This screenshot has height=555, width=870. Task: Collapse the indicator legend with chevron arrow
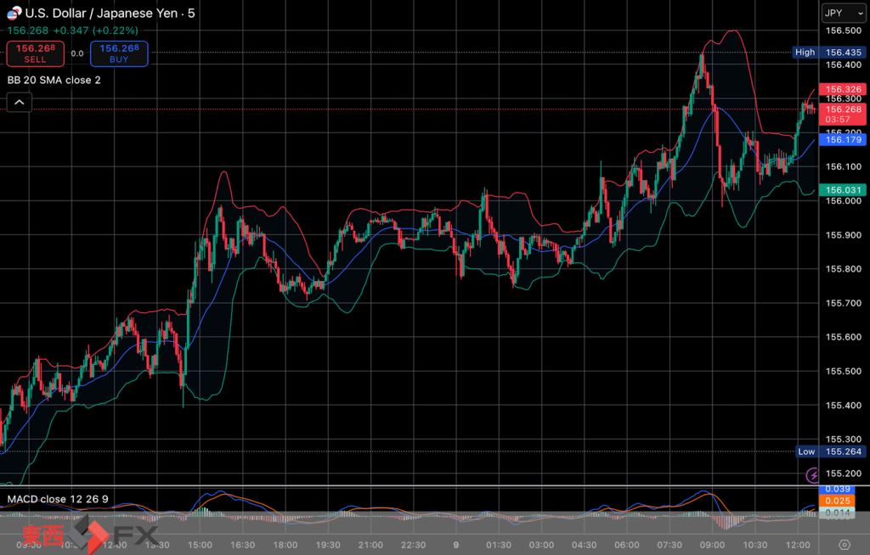pos(19,103)
